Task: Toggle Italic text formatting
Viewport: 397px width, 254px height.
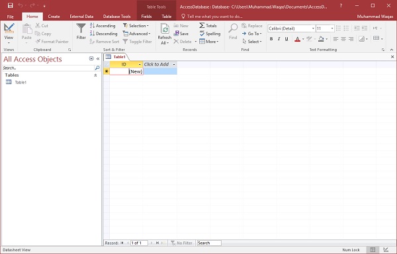Action: [279, 39]
